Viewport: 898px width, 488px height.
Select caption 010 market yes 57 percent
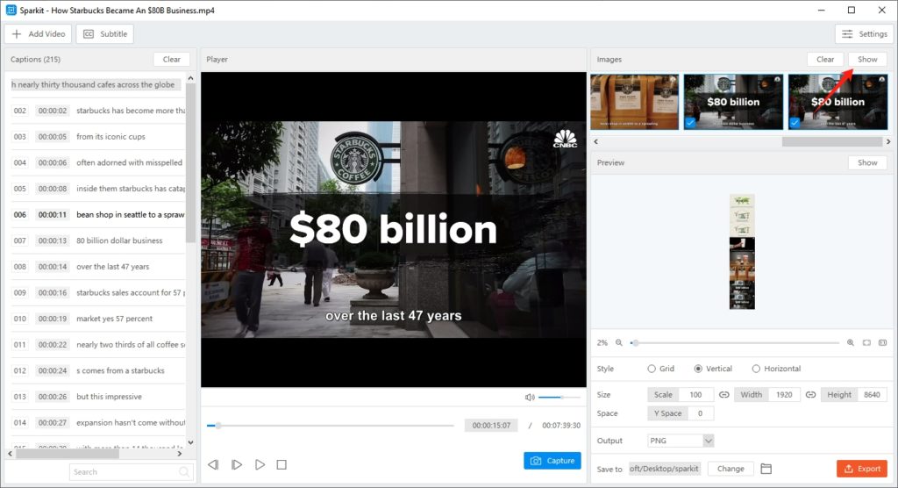coord(98,319)
